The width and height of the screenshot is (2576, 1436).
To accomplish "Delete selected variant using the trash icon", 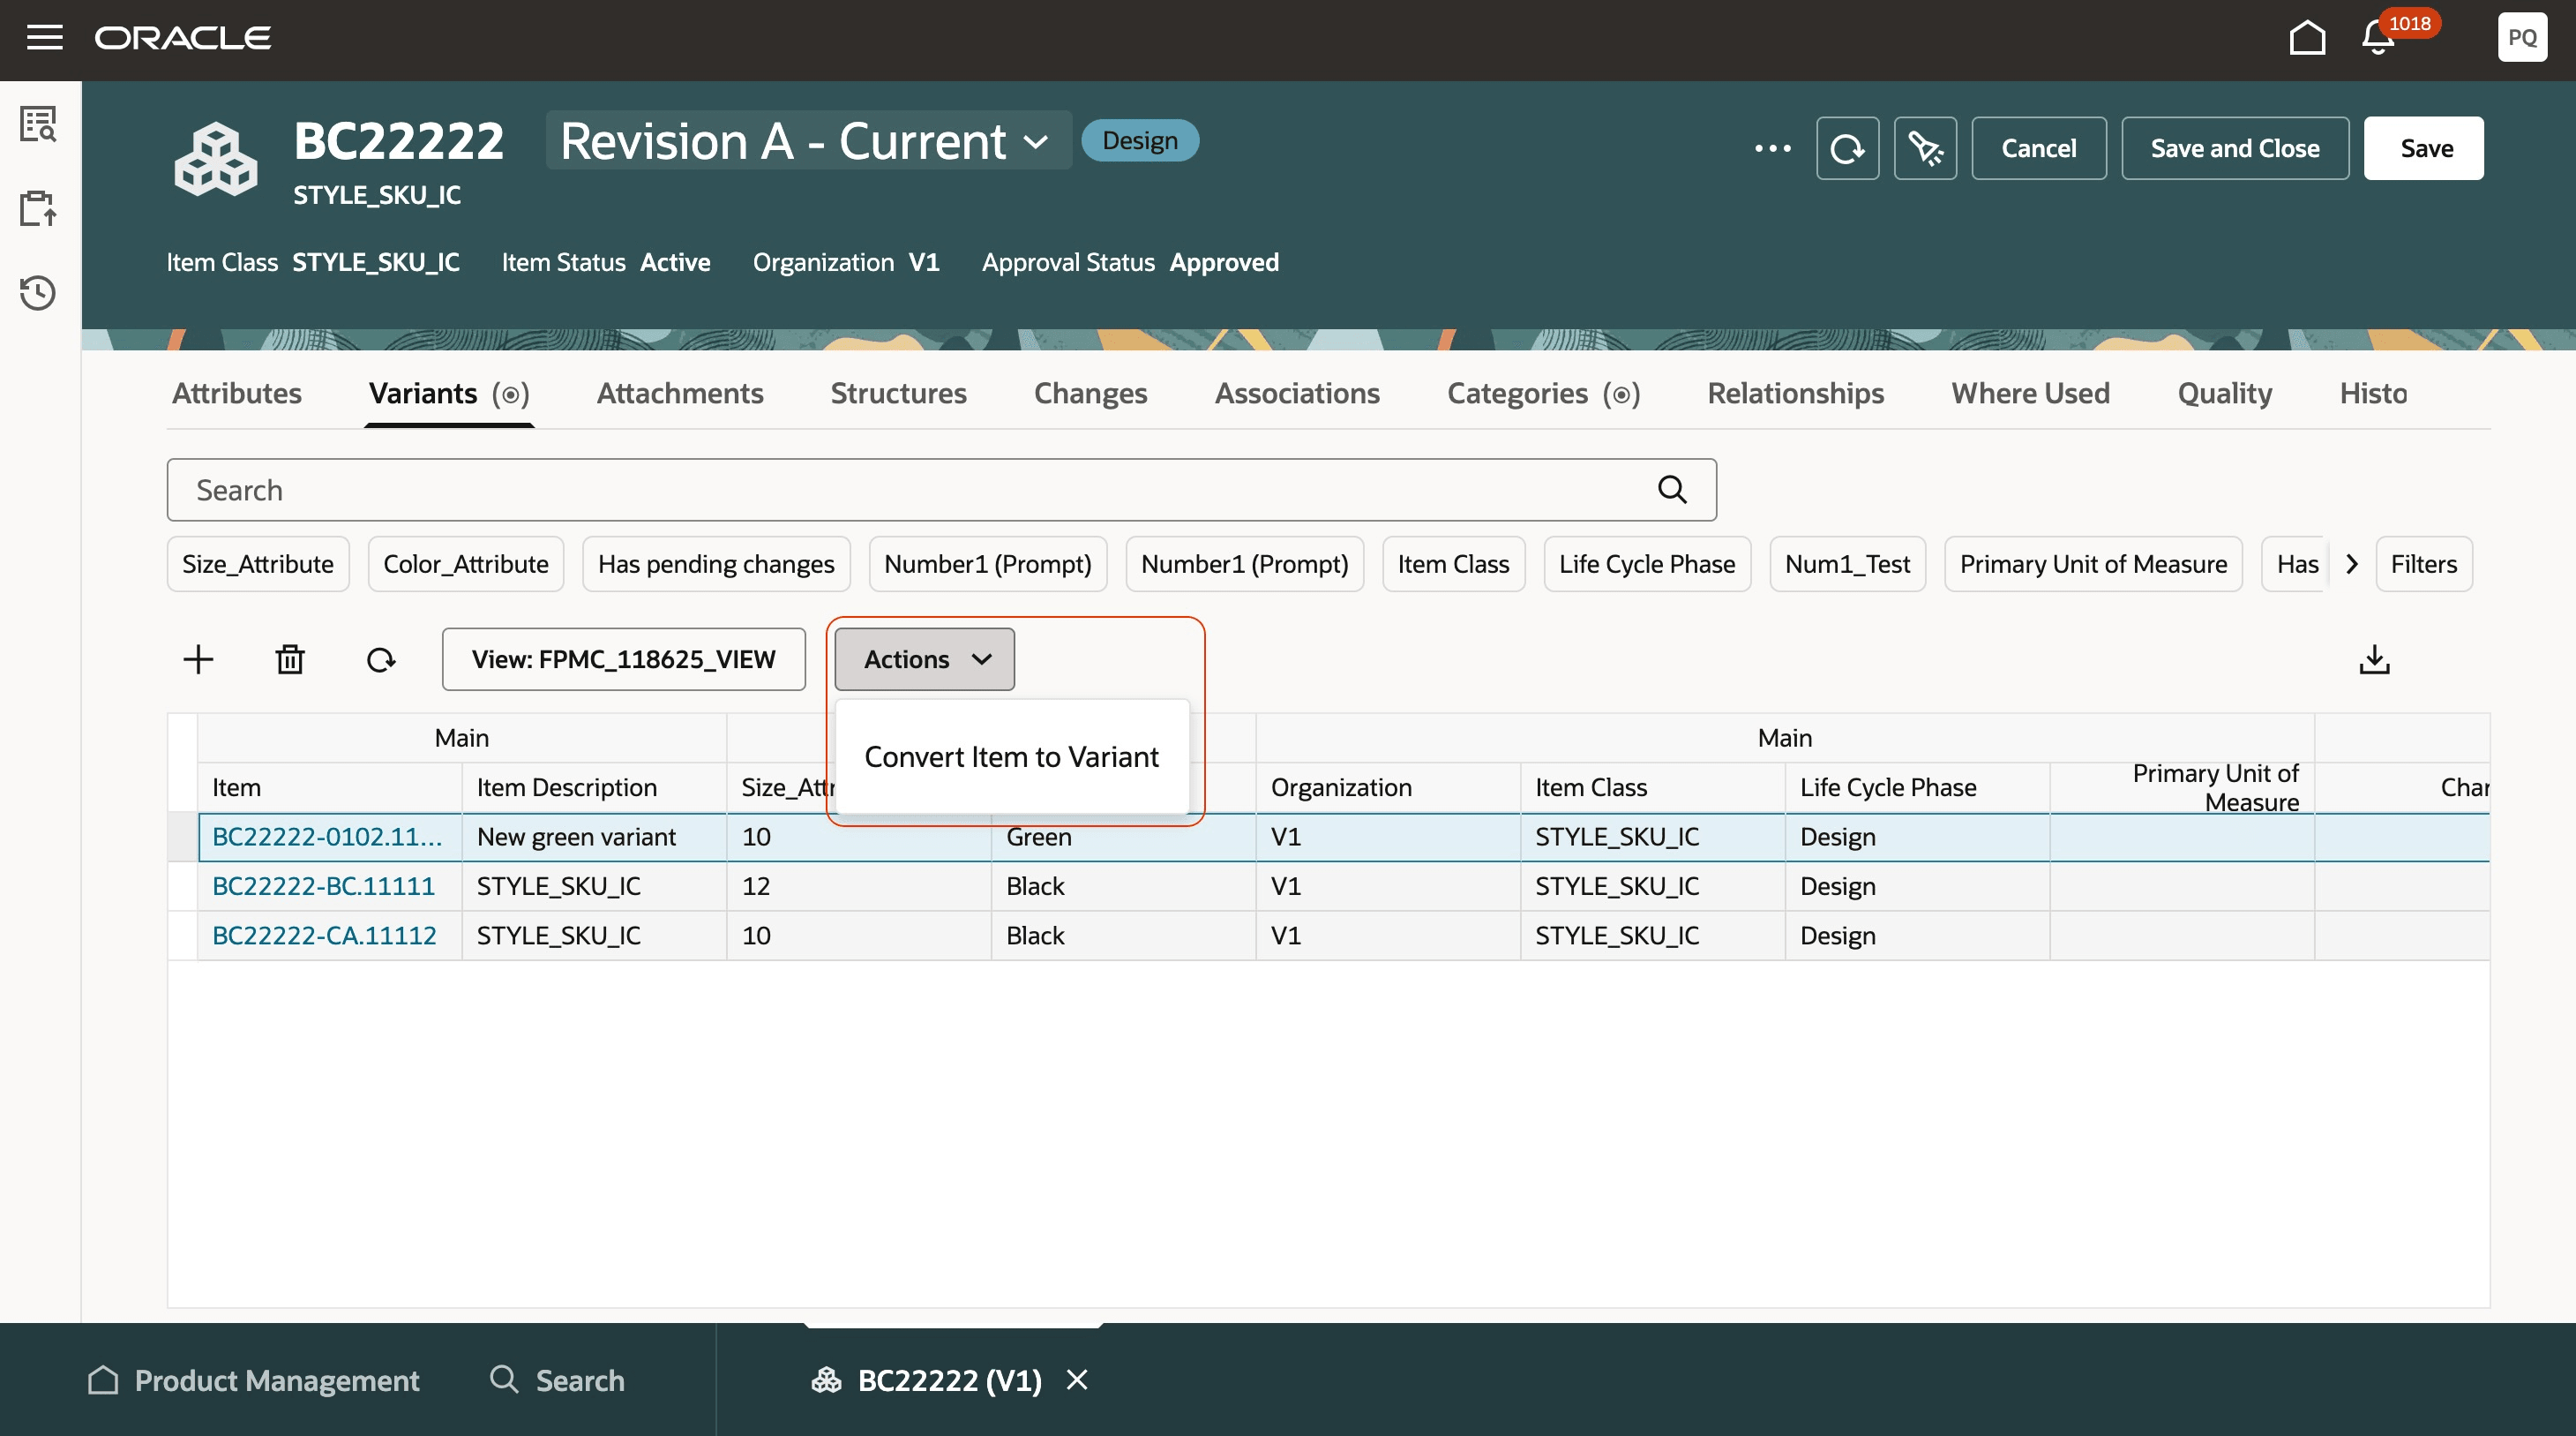I will click(x=289, y=658).
